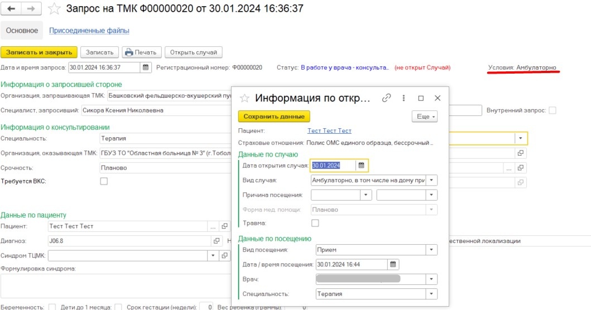Screen dimensions: 591x310
Task: Open diagnosis J06.8 details icon
Action: click(217, 241)
